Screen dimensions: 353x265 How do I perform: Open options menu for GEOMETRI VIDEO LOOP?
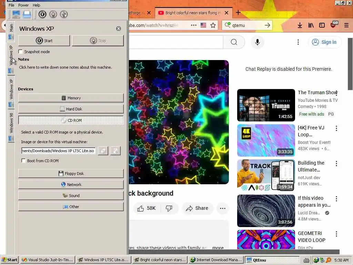point(336,234)
